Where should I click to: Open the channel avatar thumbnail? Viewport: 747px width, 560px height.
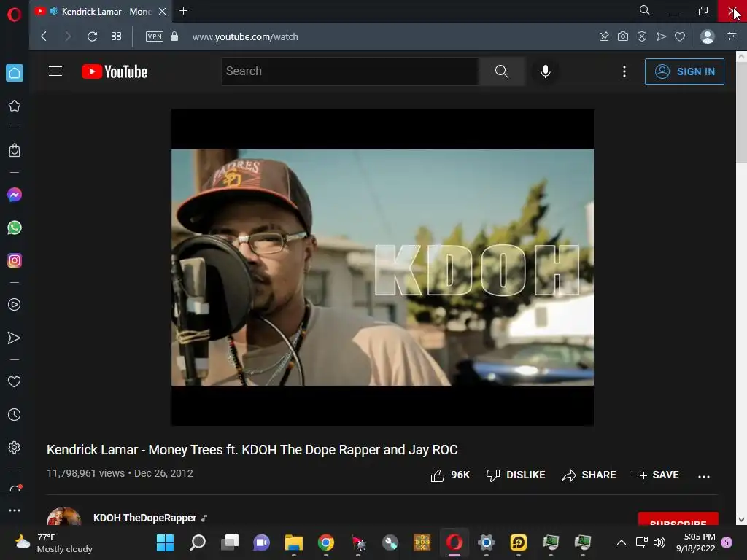click(64, 517)
